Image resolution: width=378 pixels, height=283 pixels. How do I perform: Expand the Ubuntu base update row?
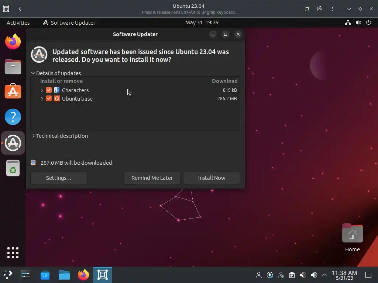click(x=42, y=99)
